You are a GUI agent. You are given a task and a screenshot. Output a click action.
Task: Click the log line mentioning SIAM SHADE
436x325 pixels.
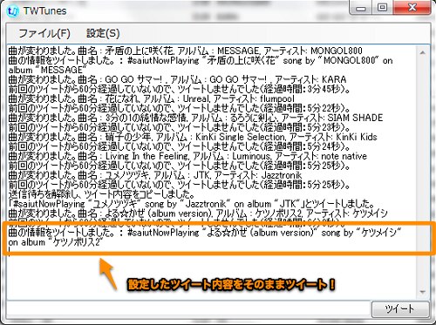195,118
